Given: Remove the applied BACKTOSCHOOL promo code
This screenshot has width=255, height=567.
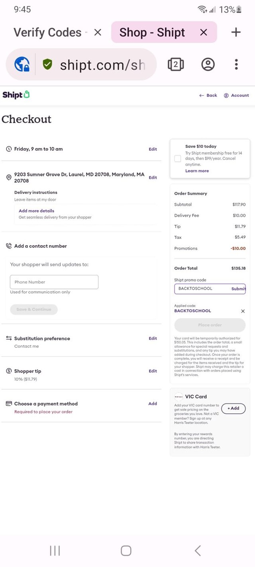Looking at the screenshot, I should tap(243, 311).
